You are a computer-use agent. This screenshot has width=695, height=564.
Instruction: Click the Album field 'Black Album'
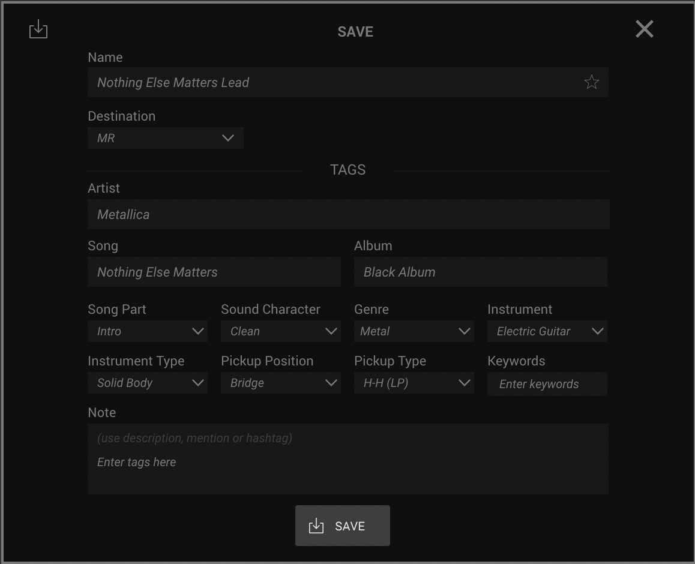(x=481, y=272)
